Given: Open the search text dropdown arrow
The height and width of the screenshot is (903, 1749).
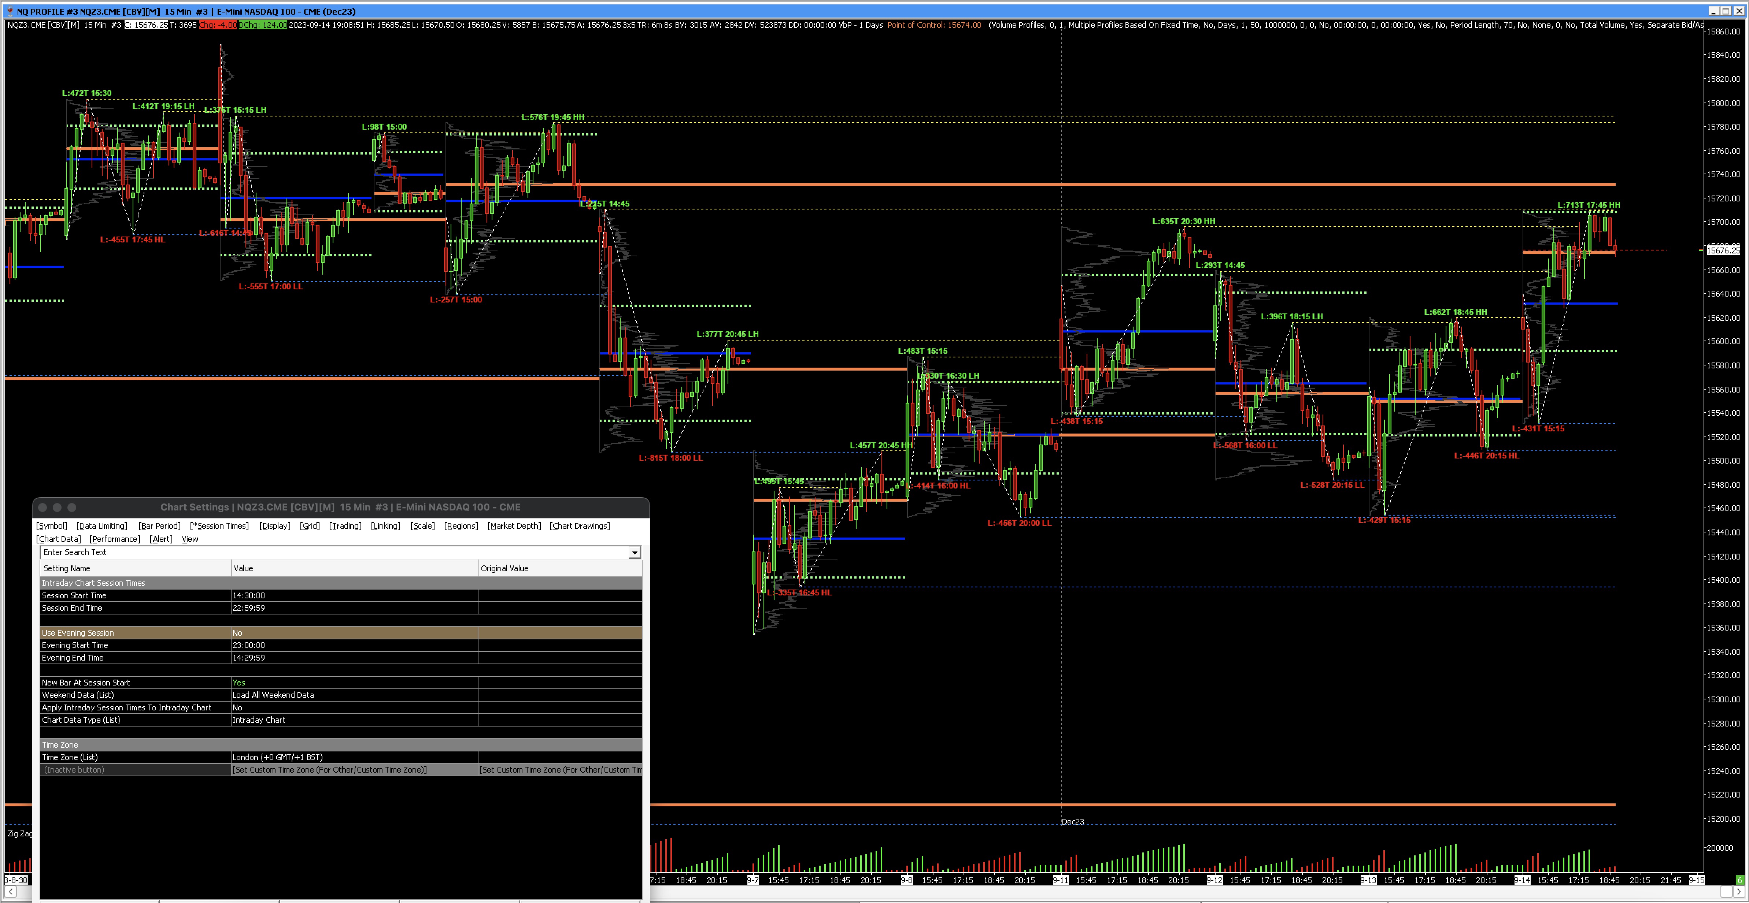Looking at the screenshot, I should [x=634, y=553].
